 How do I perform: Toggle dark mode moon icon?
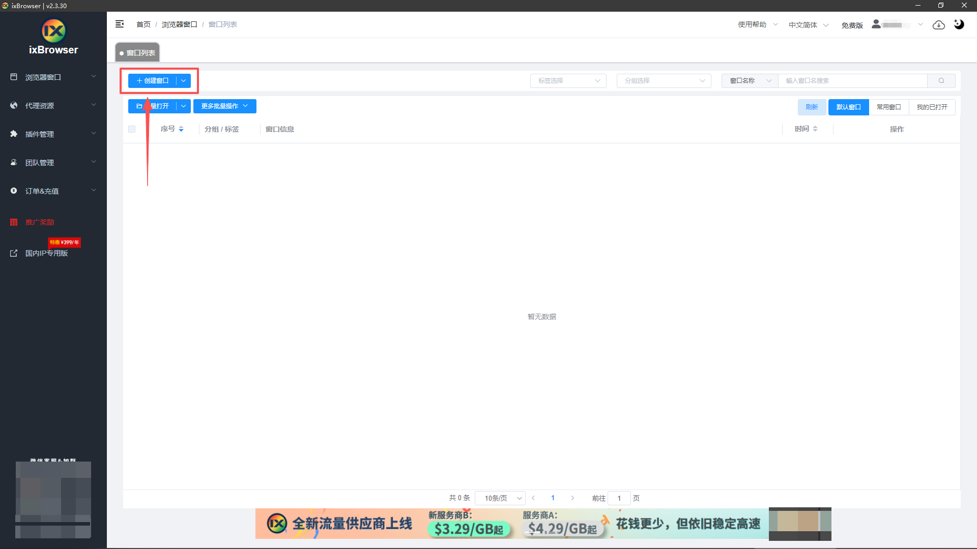click(959, 24)
